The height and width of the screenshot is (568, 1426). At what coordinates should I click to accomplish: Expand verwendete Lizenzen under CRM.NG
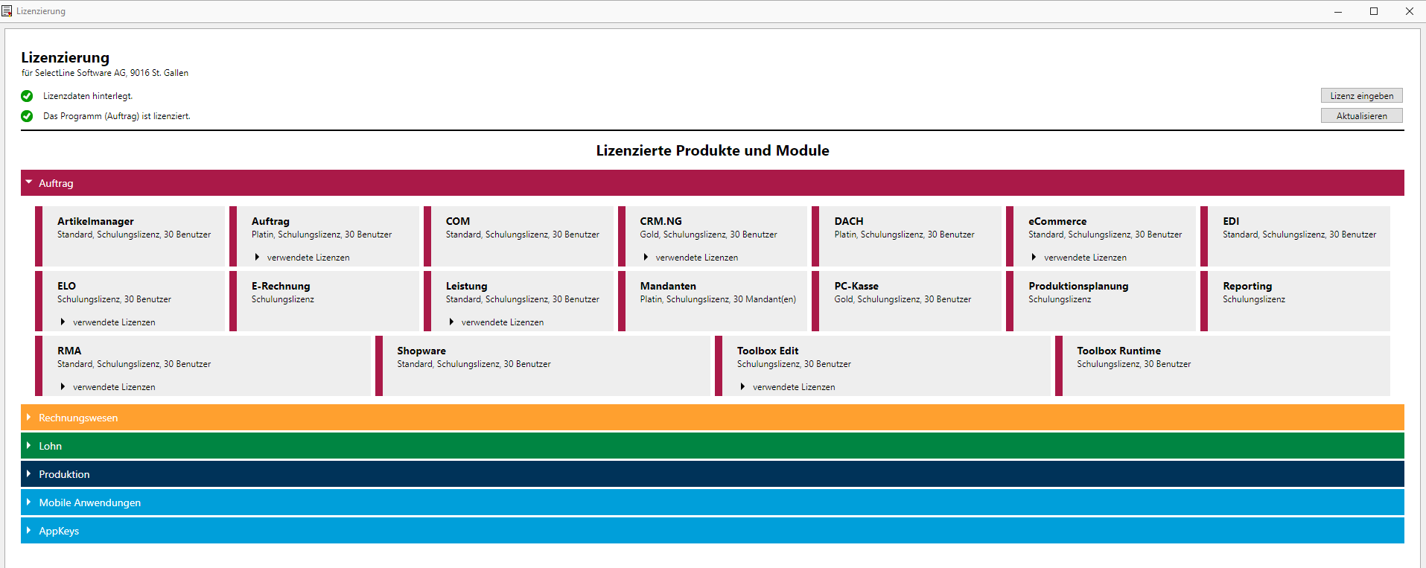pos(690,258)
